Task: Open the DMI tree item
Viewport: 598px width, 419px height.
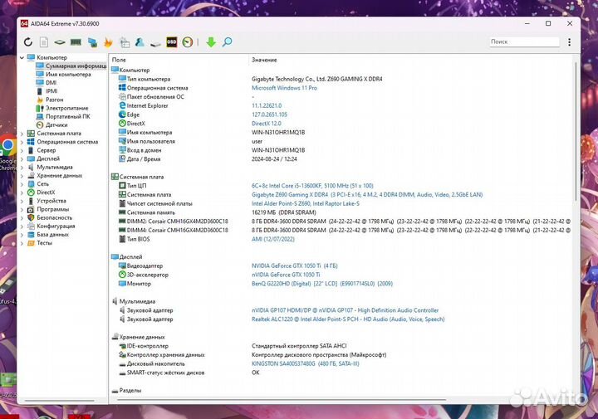Action: pos(51,83)
